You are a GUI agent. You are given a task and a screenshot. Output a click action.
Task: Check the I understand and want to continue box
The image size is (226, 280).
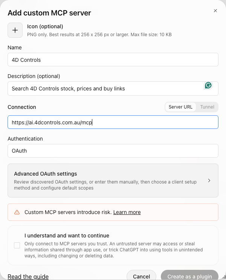click(x=17, y=245)
